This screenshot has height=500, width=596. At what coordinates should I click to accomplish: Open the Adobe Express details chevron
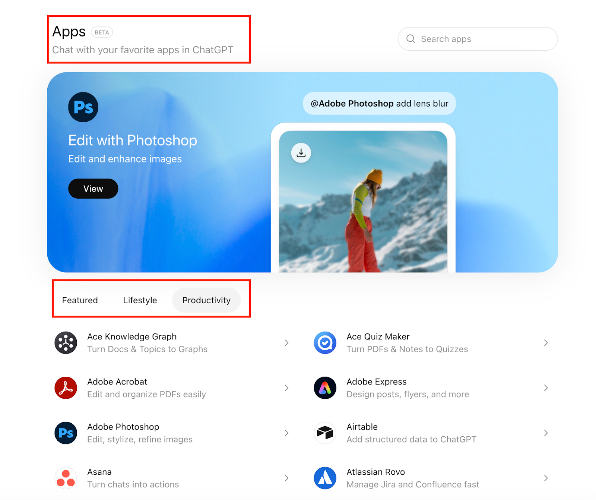click(546, 388)
